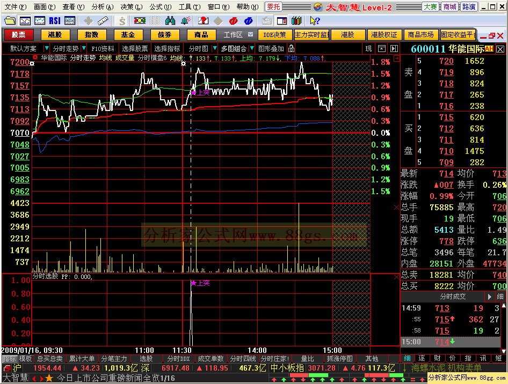The image size is (508, 384).
Task: Open the RSI indicator icon
Action: point(55,21)
